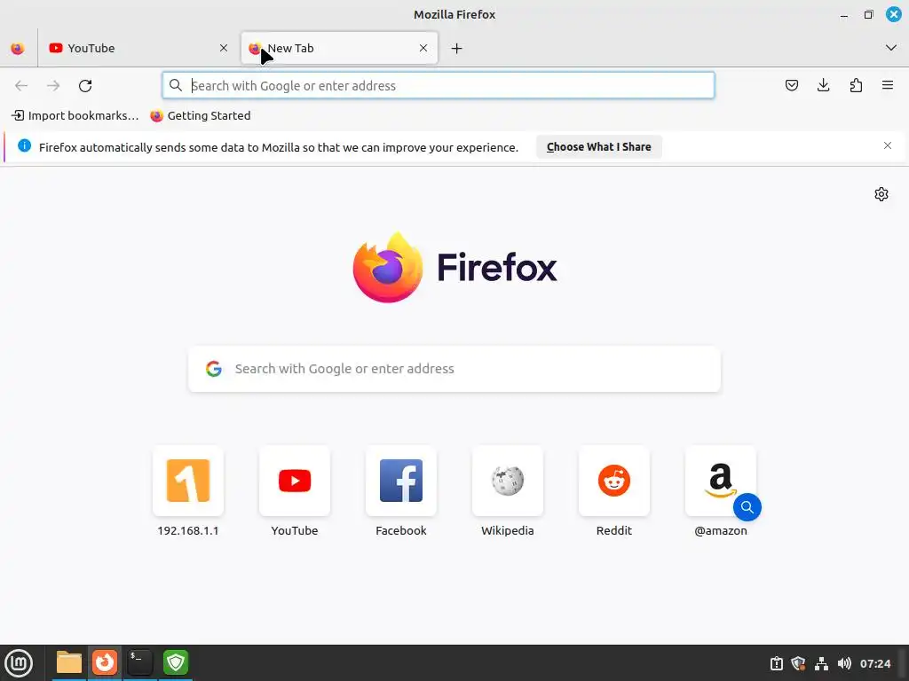Go back one page
The height and width of the screenshot is (681, 909).
(21, 86)
